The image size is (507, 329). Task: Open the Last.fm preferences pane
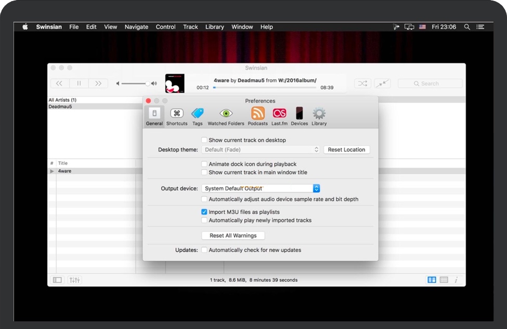pyautogui.click(x=279, y=115)
